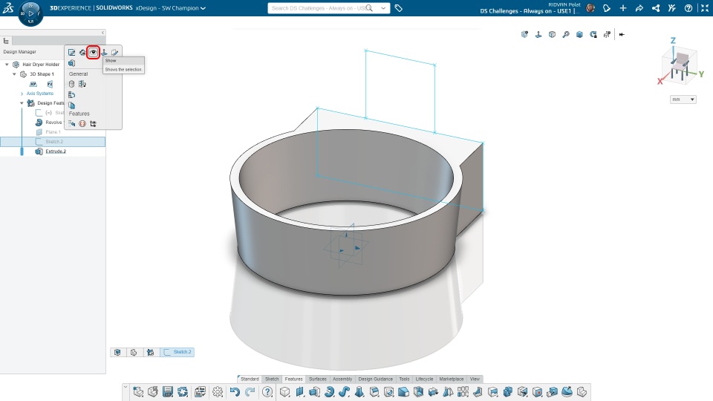Viewport: 713px width, 401px height.
Task: Click the red circular icon under Features
Action: 82,124
